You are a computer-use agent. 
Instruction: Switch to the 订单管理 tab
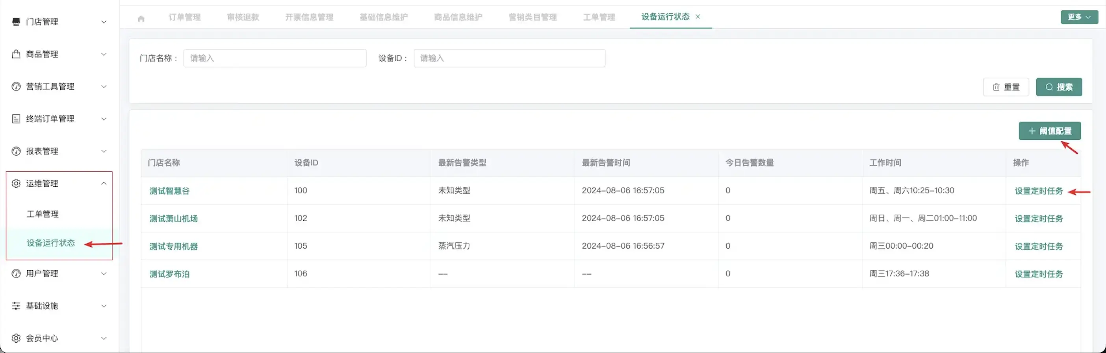(185, 17)
